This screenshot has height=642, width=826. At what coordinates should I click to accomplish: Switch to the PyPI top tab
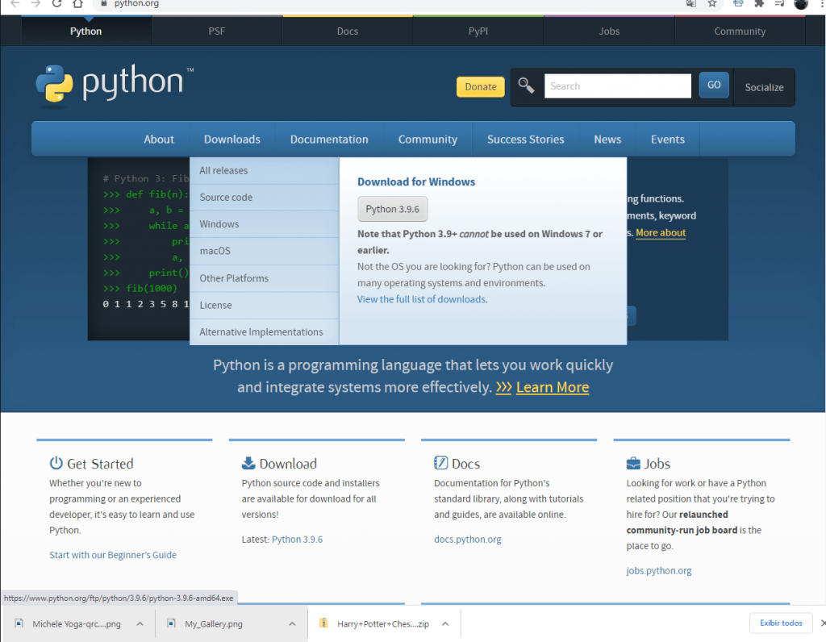click(478, 31)
